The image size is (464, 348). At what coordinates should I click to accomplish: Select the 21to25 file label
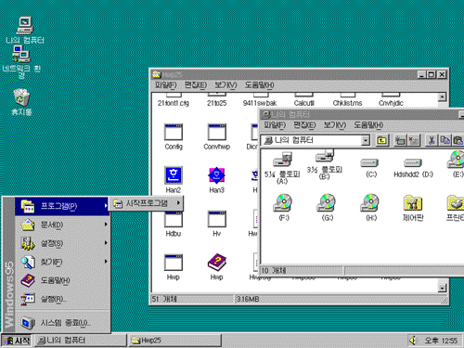point(216,103)
